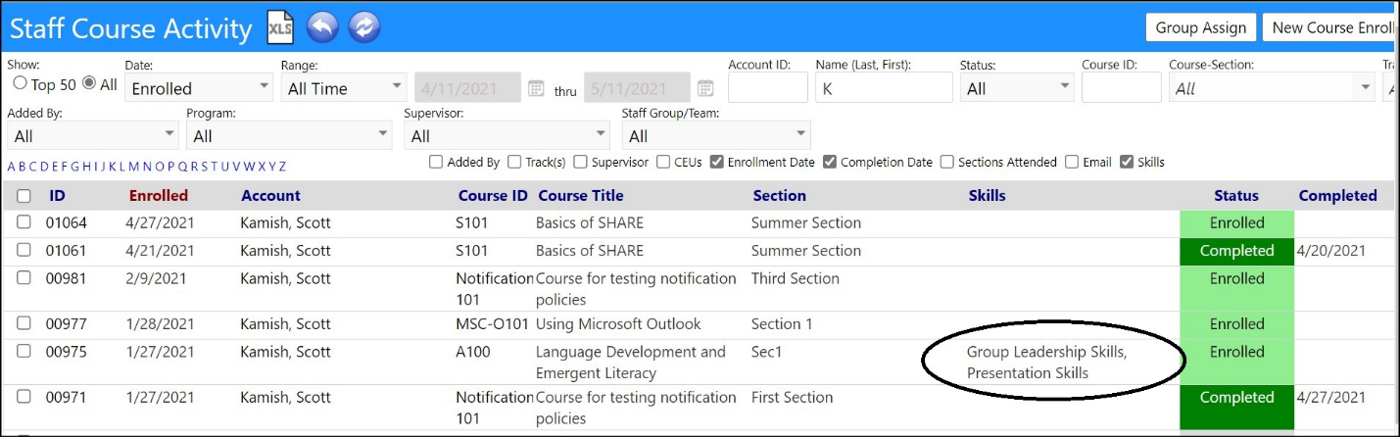Sort by the Section column header

pyautogui.click(x=779, y=195)
